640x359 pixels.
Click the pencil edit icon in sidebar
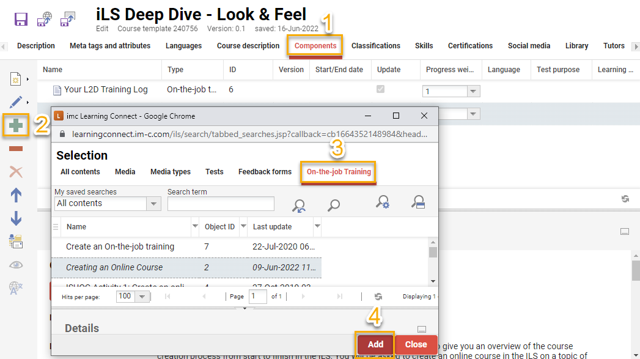click(15, 102)
